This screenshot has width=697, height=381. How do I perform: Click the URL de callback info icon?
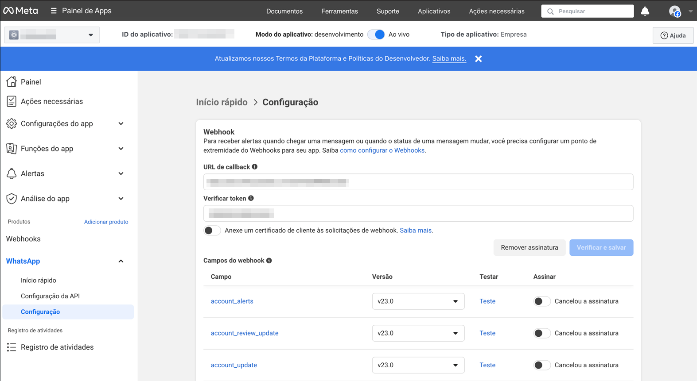(255, 167)
